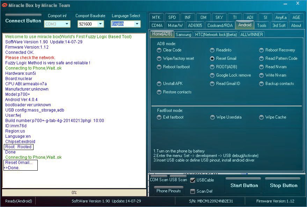Image resolution: width=307 pixels, height=207 pixels.
Task: Open the ALLWINNER sub-tab
Action: [251, 35]
